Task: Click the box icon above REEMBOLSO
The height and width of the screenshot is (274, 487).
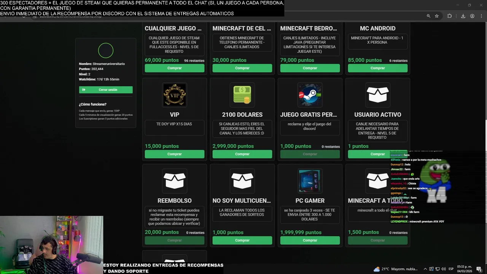Action: tap(175, 181)
